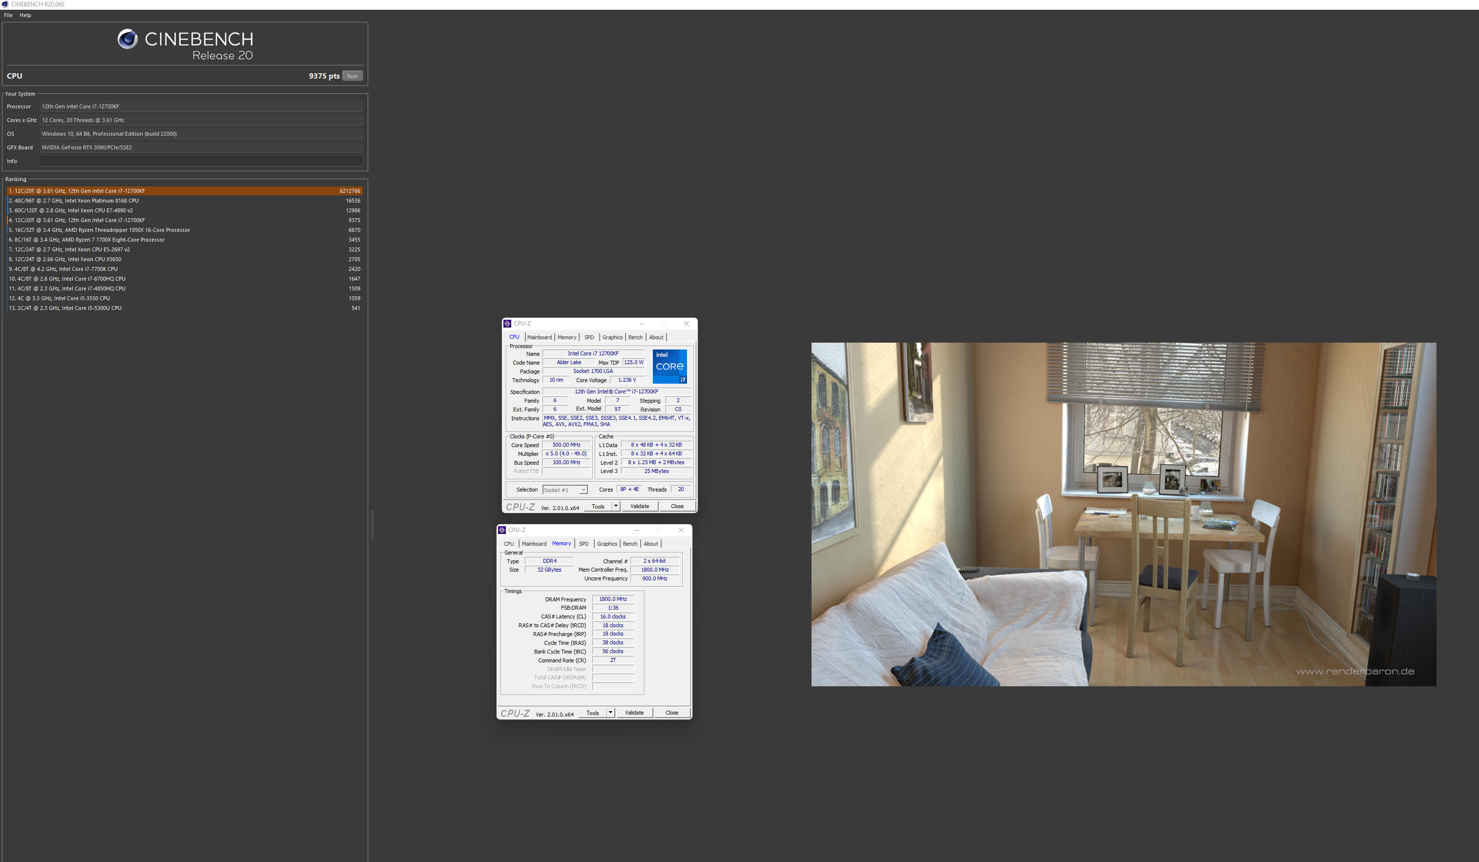Close the CPU-Z Memory-tab window with the X icon
1479x862 pixels.
tap(681, 530)
